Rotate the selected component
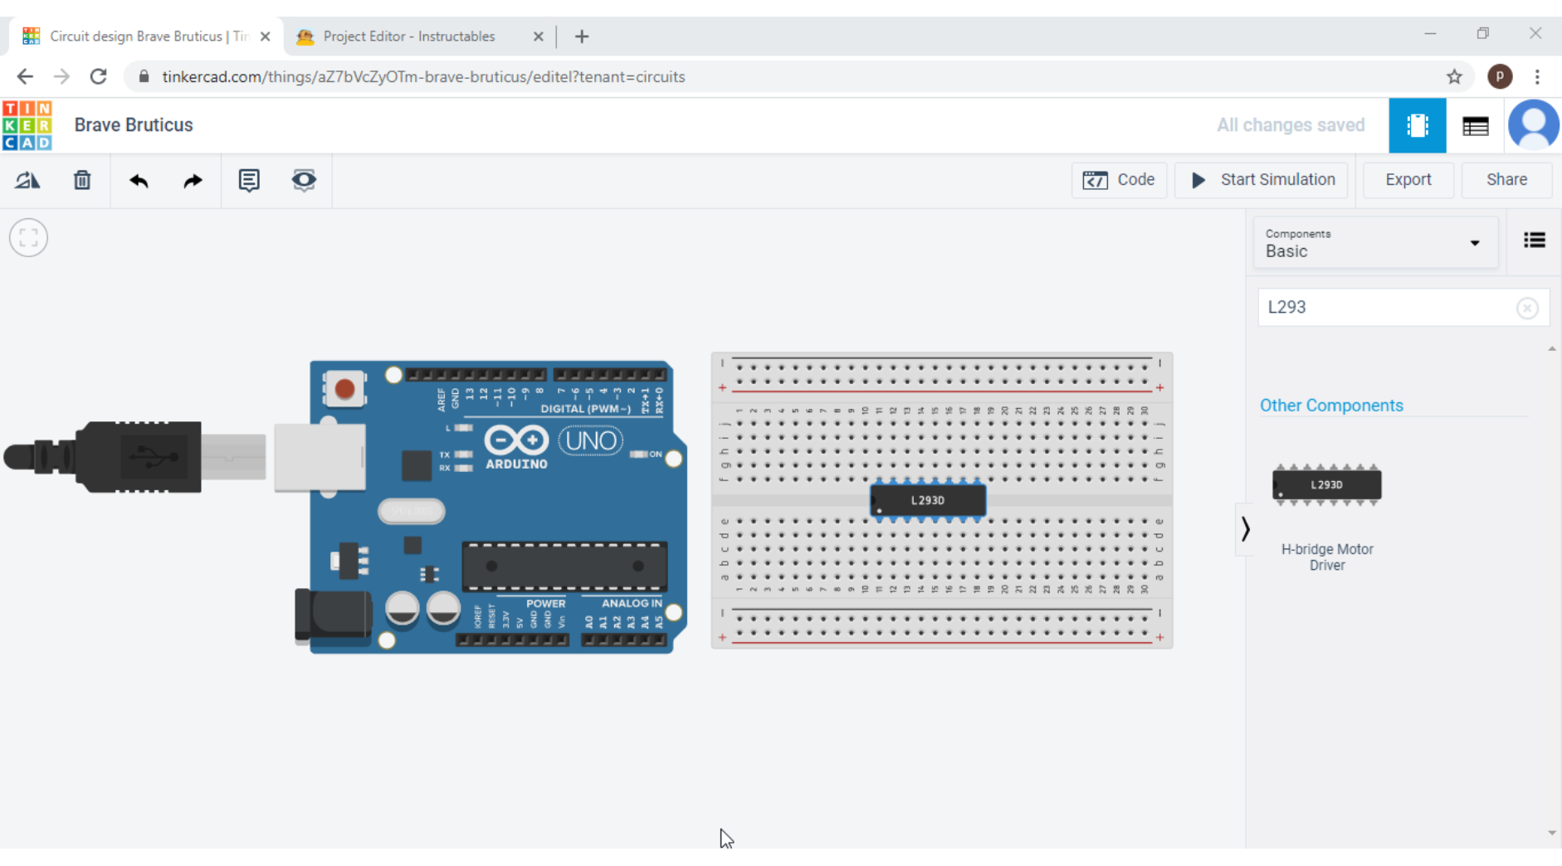This screenshot has height=866, width=1562. point(27,180)
